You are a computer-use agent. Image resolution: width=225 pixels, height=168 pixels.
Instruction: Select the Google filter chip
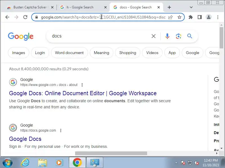[x=192, y=53]
